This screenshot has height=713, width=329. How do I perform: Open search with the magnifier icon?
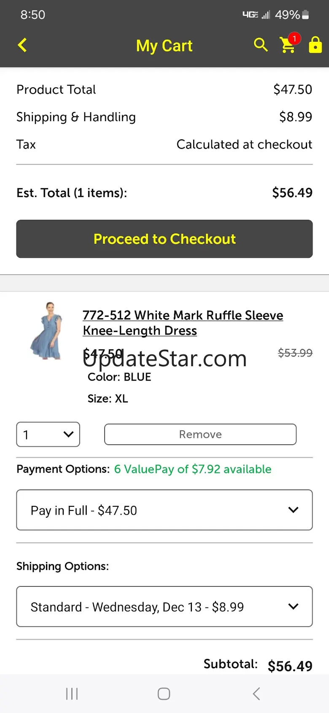pyautogui.click(x=261, y=45)
